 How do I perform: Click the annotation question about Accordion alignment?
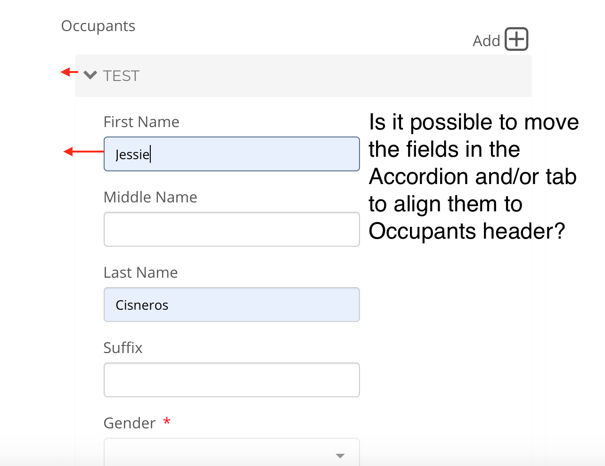[x=474, y=177]
